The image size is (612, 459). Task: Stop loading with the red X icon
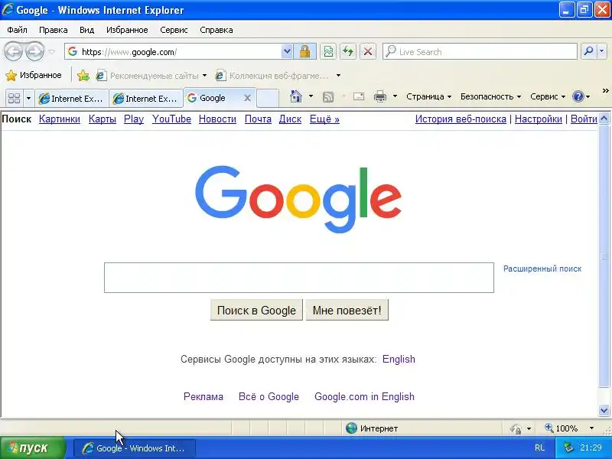pyautogui.click(x=368, y=51)
